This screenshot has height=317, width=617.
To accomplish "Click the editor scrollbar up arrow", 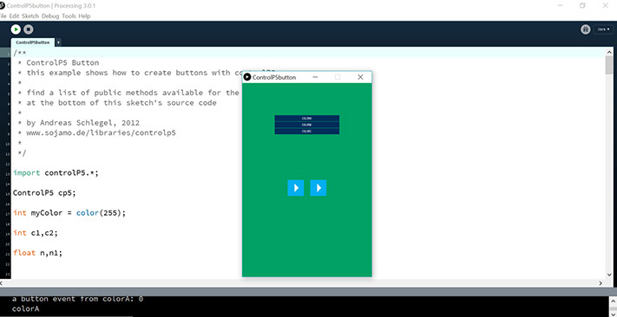I will 609,51.
